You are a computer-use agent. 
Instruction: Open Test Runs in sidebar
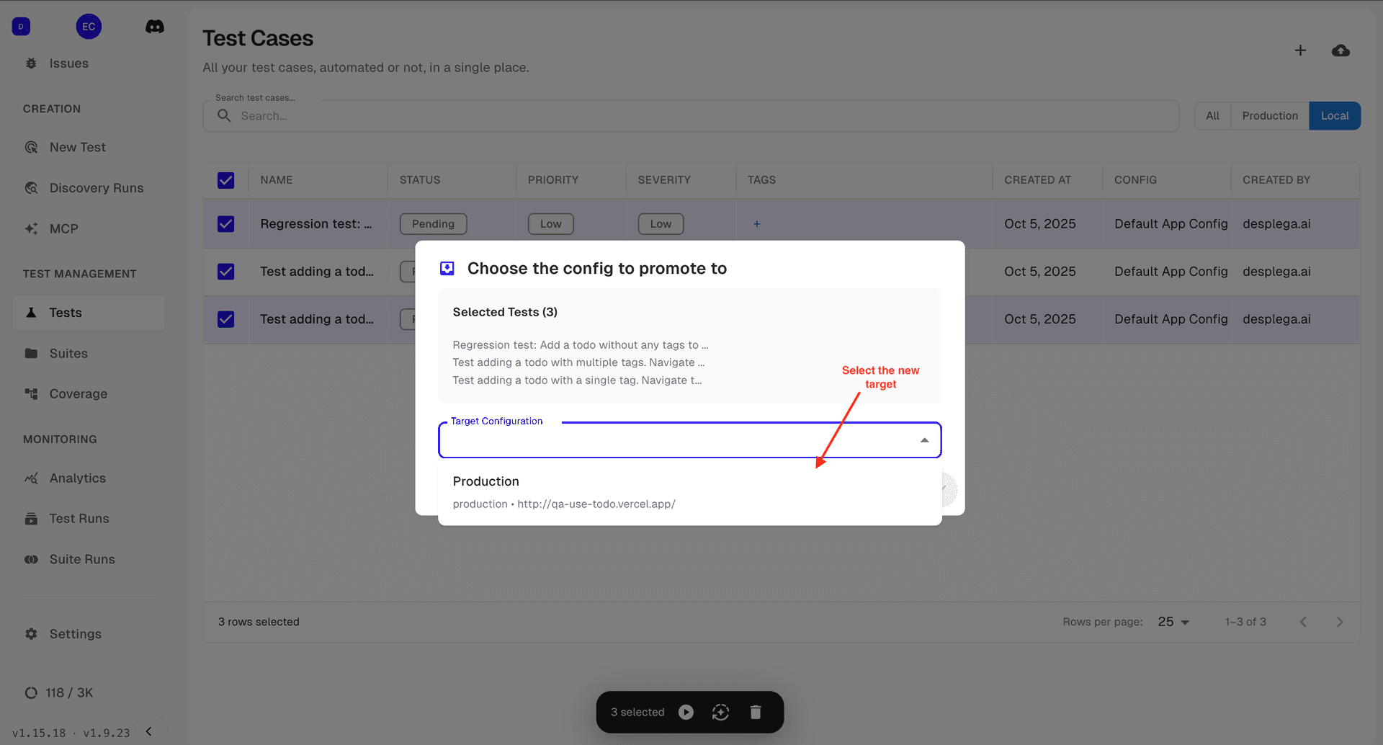79,519
